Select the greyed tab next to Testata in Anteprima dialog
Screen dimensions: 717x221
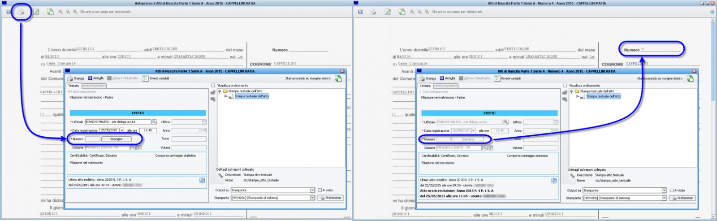click(94, 86)
